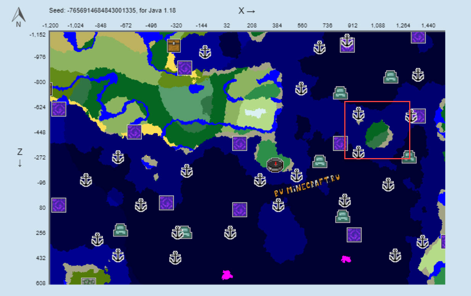Select the "-320" X axis label
The width and height of the screenshot is (471, 296).
pos(176,26)
